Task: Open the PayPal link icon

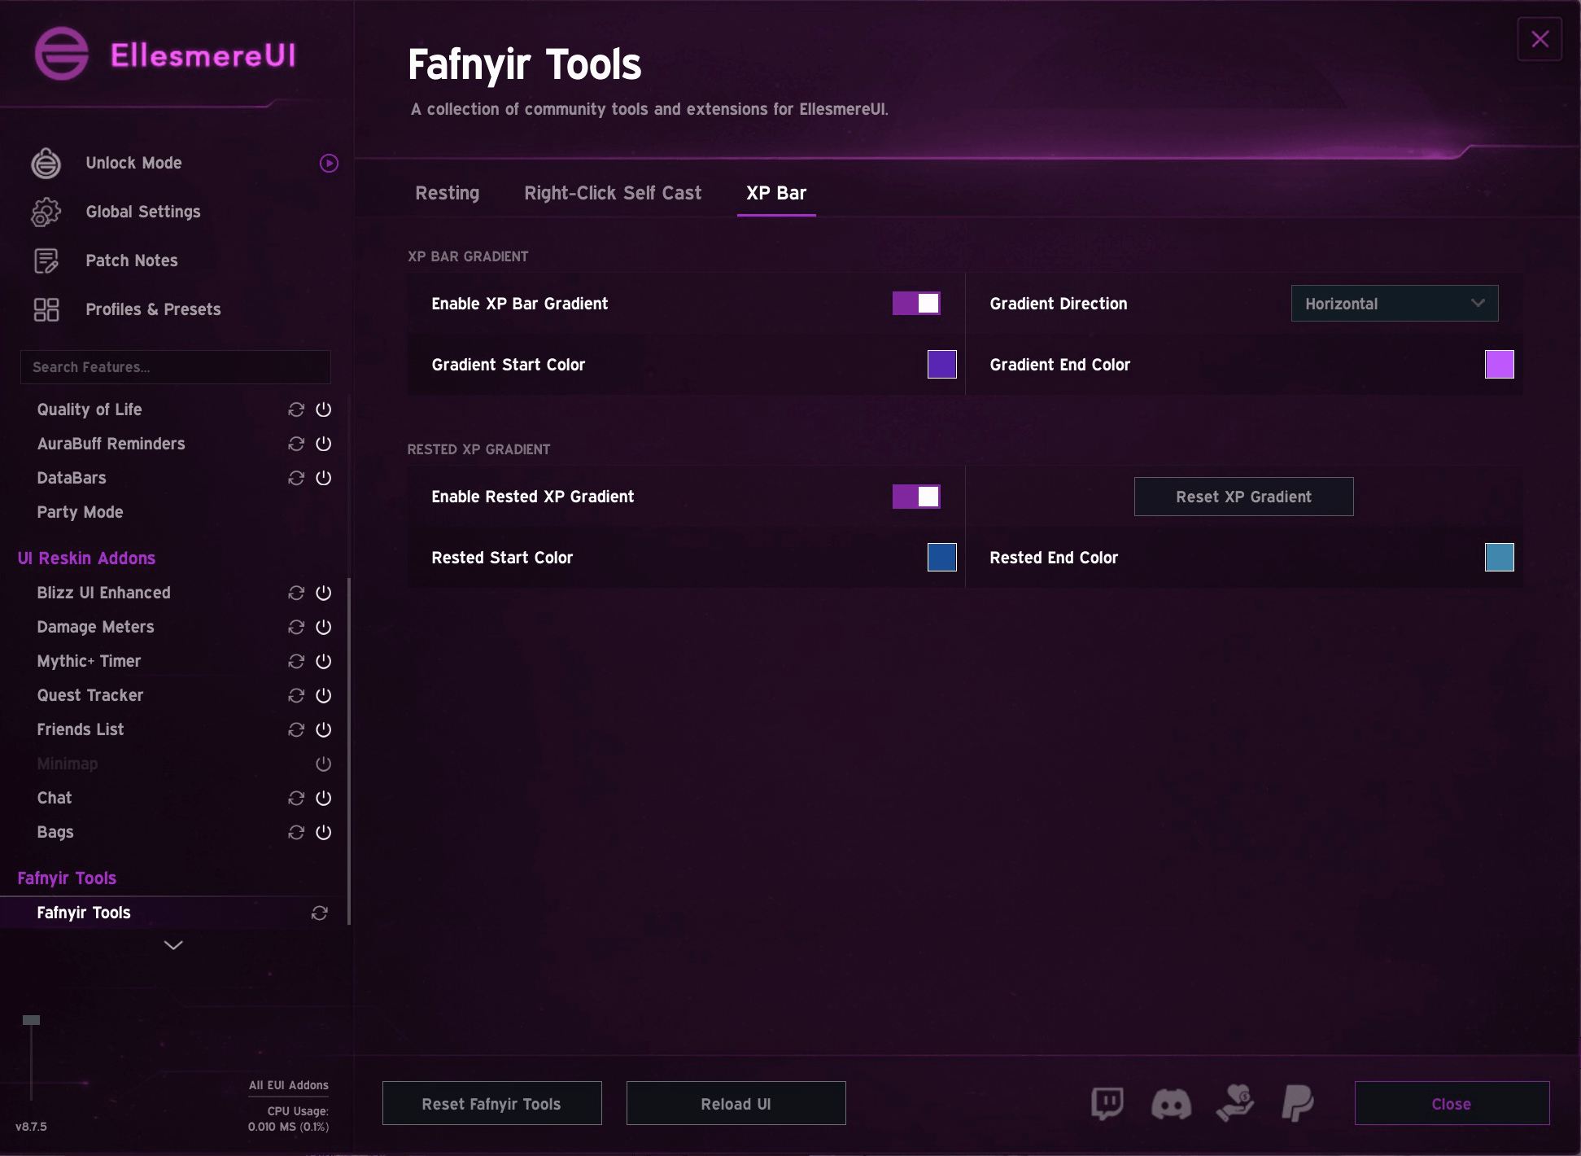Action: tap(1298, 1104)
